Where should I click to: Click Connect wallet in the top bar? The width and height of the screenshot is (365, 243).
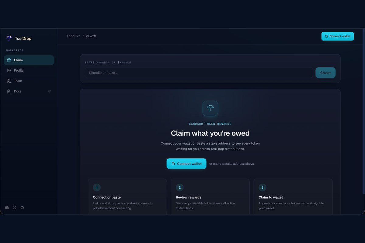(x=338, y=36)
